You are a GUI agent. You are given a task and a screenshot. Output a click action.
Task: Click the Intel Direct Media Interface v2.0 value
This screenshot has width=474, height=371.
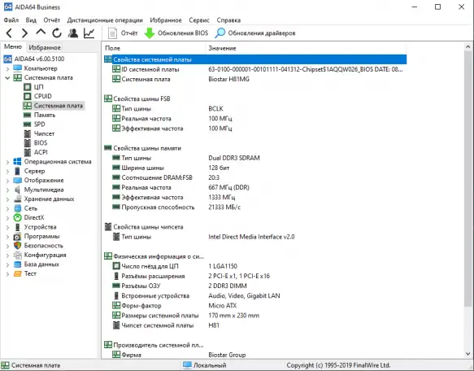click(251, 237)
